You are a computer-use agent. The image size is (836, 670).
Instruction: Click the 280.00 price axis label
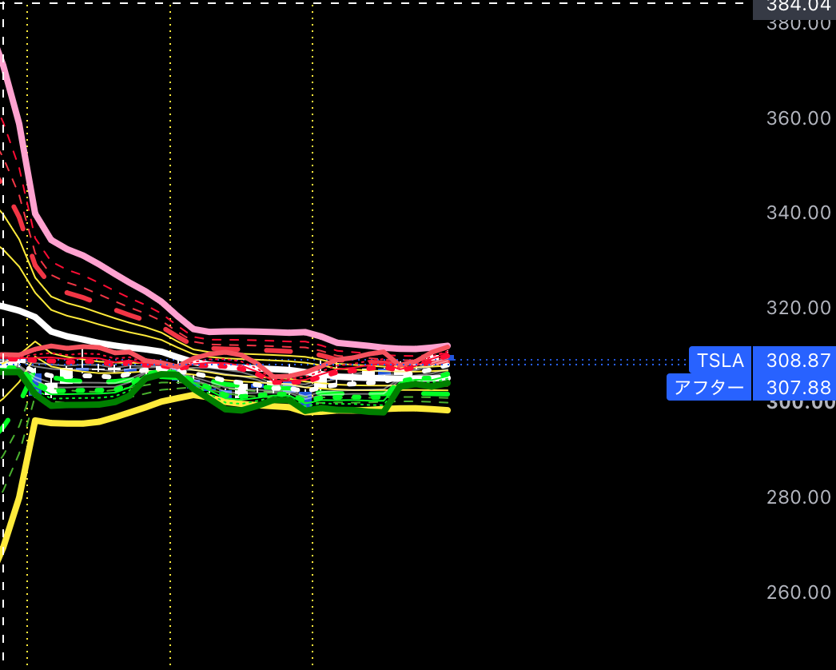[x=798, y=497]
